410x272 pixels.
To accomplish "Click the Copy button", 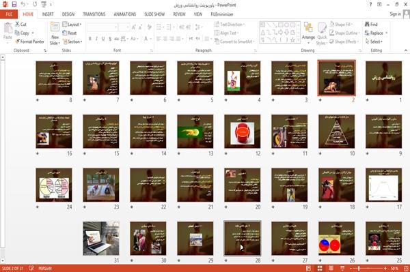I will [x=22, y=33].
